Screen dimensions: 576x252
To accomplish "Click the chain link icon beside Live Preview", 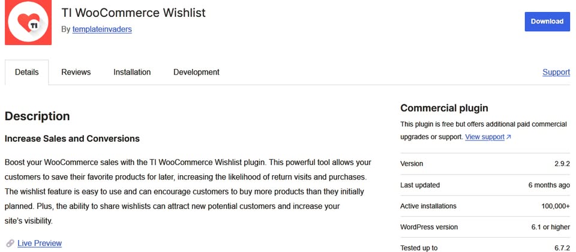I will (x=10, y=243).
